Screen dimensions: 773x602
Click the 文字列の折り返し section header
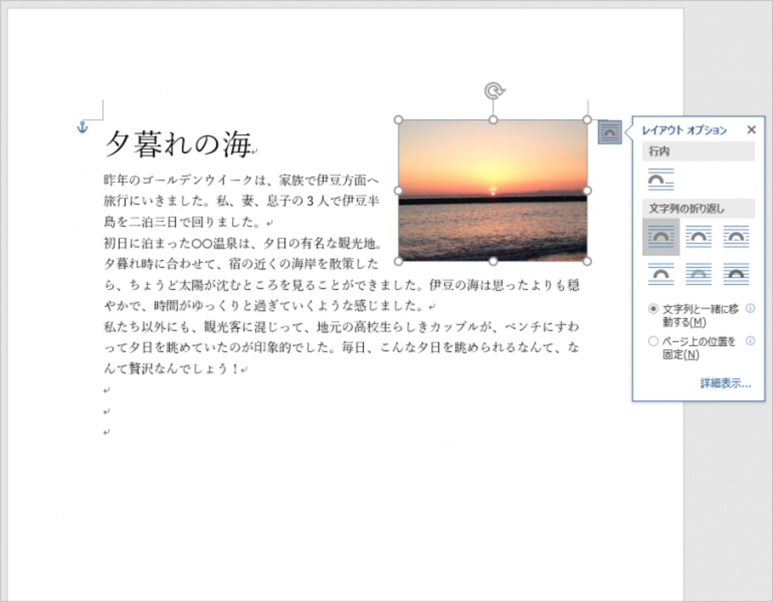coord(698,208)
